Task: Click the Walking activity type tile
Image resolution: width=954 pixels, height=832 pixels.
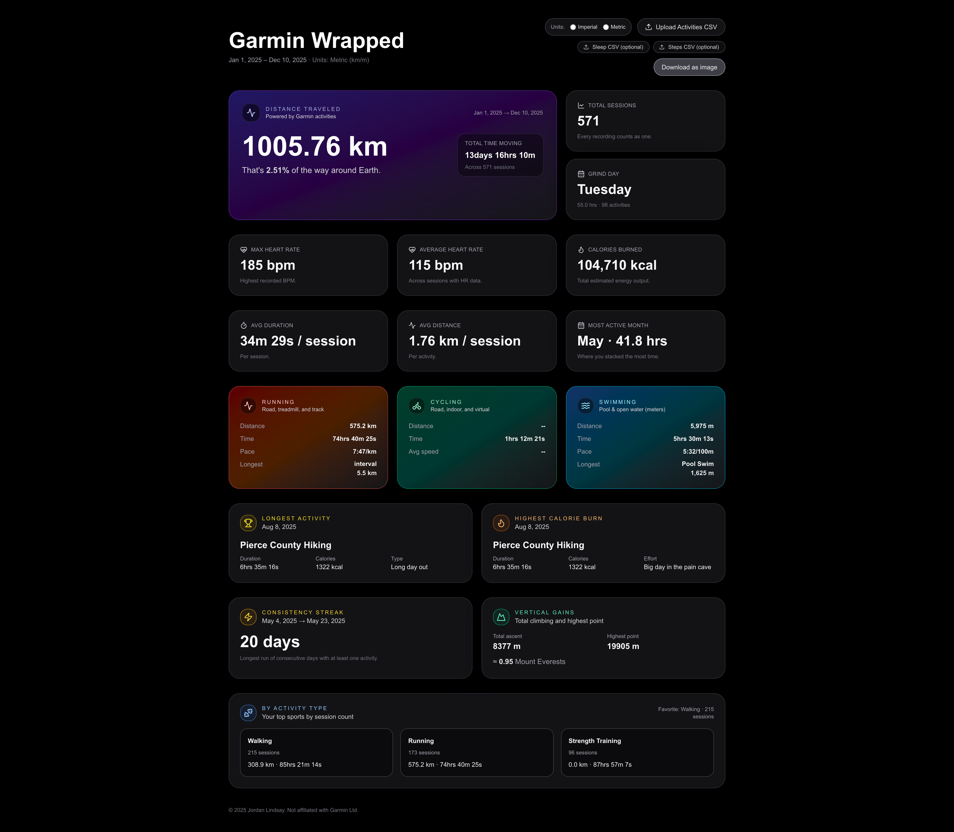Action: click(316, 752)
